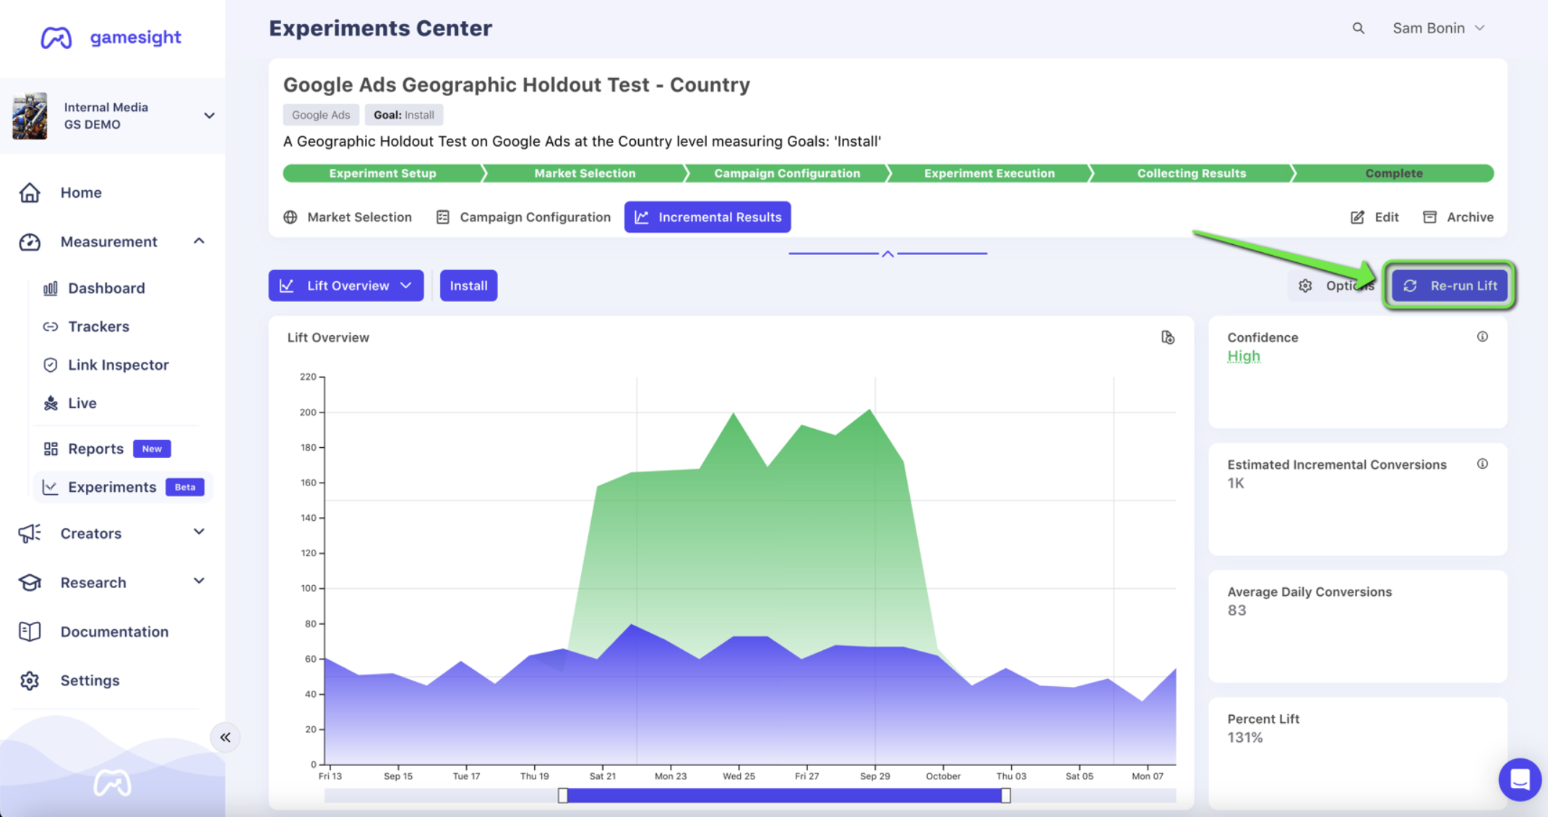Switch to the Campaign Configuration tab
This screenshot has width=1548, height=817.
[524, 217]
